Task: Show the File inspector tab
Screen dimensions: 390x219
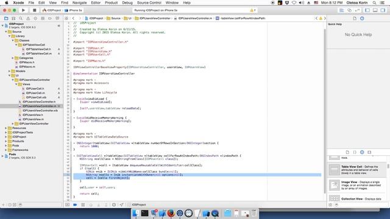Action: [x=355, y=18]
